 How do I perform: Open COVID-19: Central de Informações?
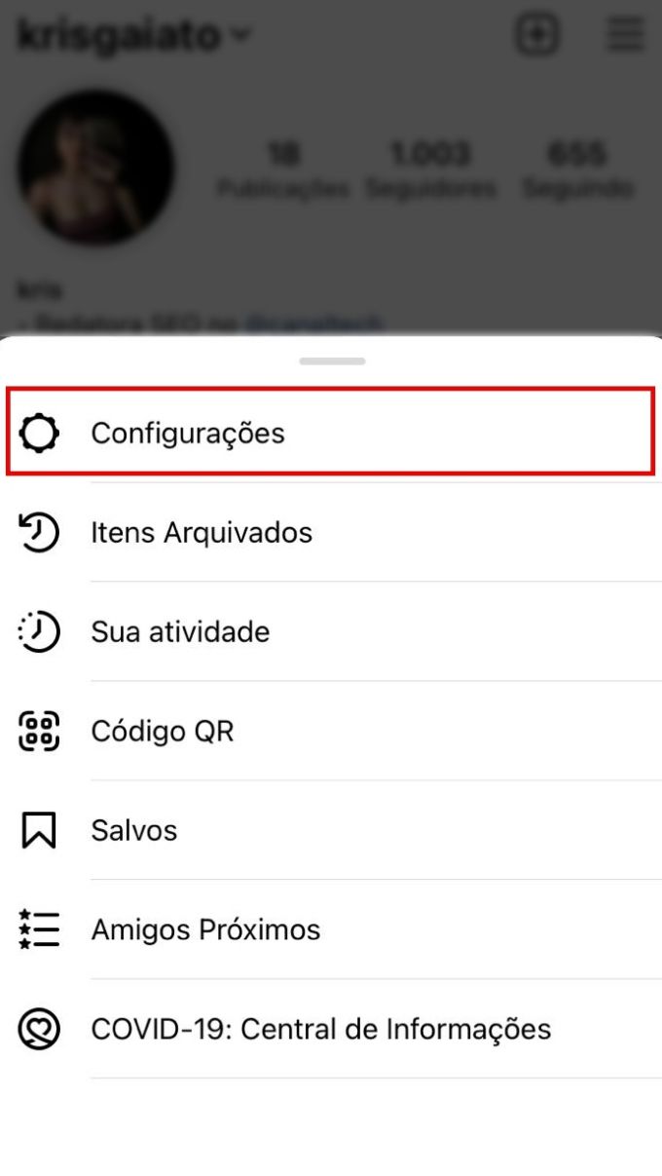331,1030
